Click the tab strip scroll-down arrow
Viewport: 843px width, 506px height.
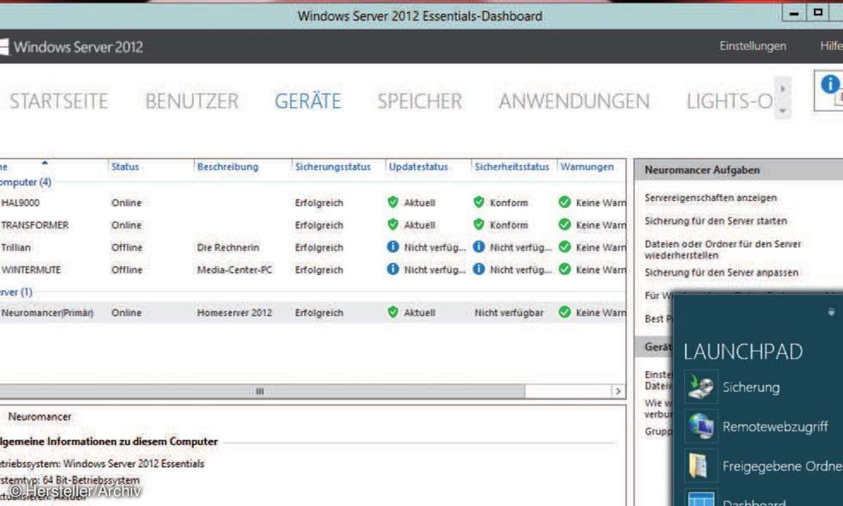[783, 111]
